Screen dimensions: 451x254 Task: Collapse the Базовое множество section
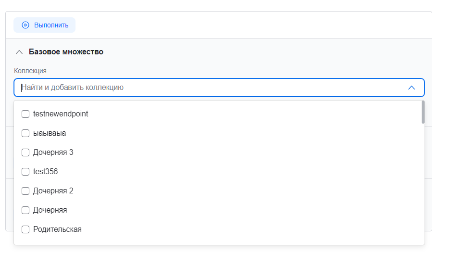tap(19, 51)
